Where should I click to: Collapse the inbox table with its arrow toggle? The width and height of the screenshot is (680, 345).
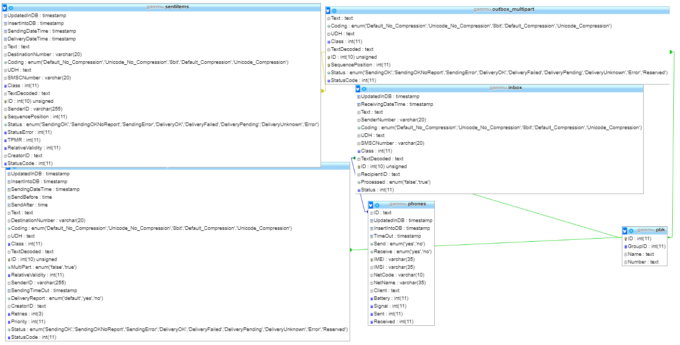[x=358, y=89]
